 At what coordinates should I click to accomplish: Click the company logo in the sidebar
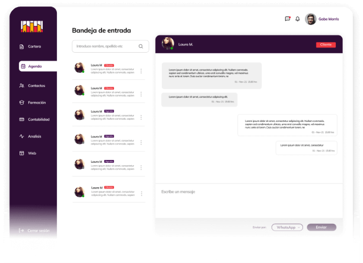pyautogui.click(x=32, y=25)
